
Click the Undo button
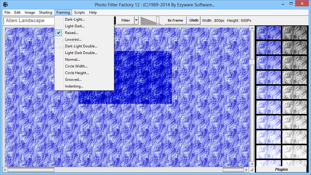coord(194,20)
